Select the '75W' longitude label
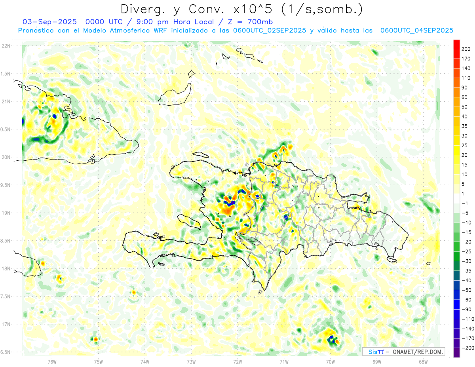 99,361
